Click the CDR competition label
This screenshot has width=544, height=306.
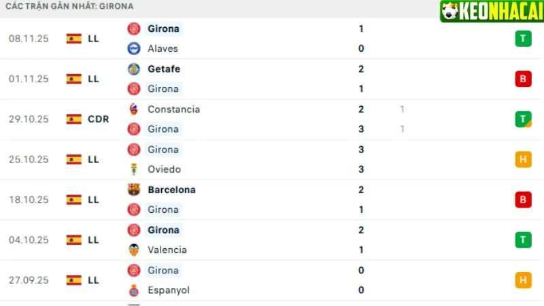(x=98, y=119)
